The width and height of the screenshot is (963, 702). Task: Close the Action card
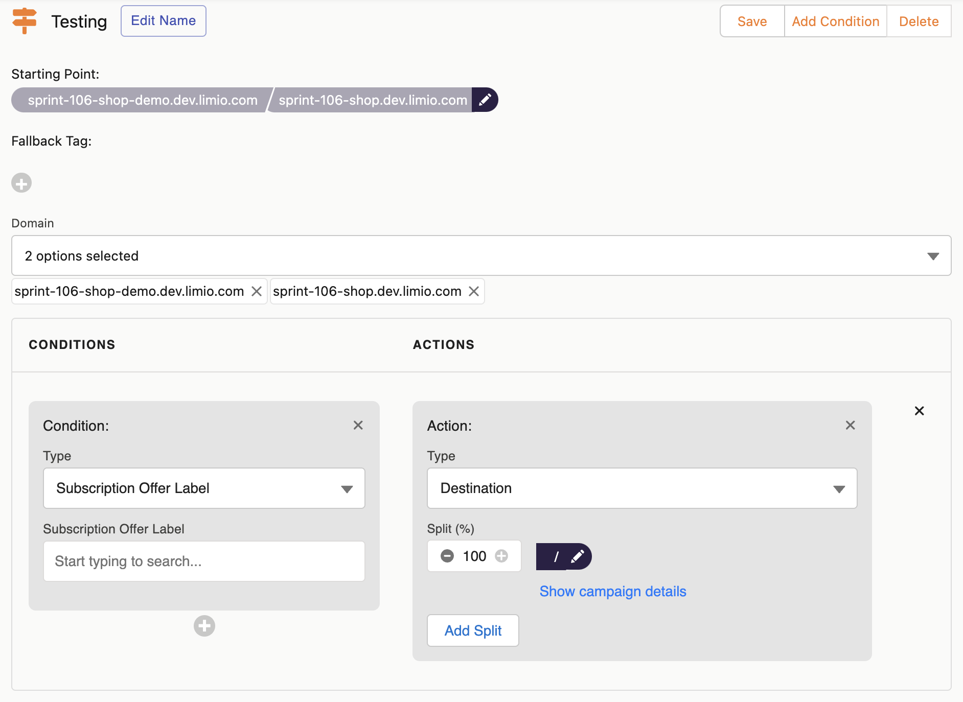click(x=850, y=425)
